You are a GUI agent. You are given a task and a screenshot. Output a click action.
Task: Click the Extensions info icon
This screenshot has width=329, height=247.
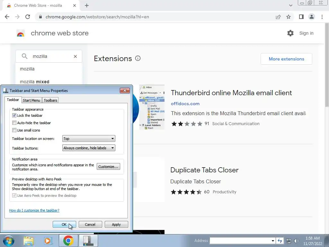(138, 58)
